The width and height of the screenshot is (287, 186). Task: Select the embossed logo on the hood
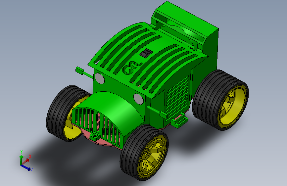[131, 68]
